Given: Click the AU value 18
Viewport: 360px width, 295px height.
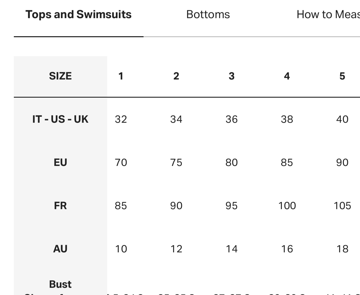Looking at the screenshot, I should (x=342, y=249).
